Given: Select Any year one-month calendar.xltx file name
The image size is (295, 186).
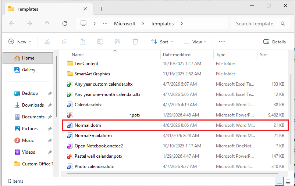Looking at the screenshot, I should (x=107, y=94).
